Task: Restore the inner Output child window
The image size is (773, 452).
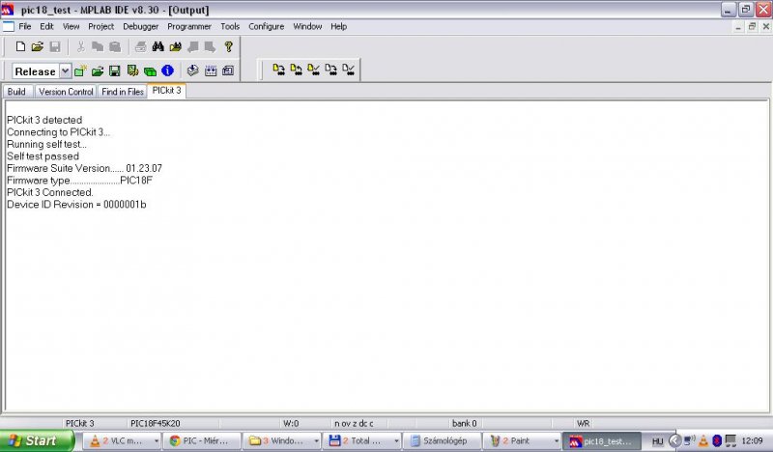Action: [752, 27]
